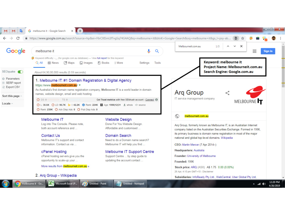This screenshot has width=285, height=214.
Task: Click the browser Forward arrow
Action: click(11, 38)
